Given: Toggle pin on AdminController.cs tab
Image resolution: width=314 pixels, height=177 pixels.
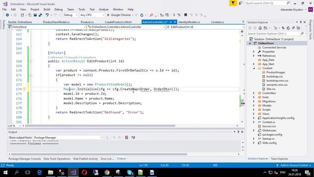Looking at the screenshot, I should click(171, 22).
